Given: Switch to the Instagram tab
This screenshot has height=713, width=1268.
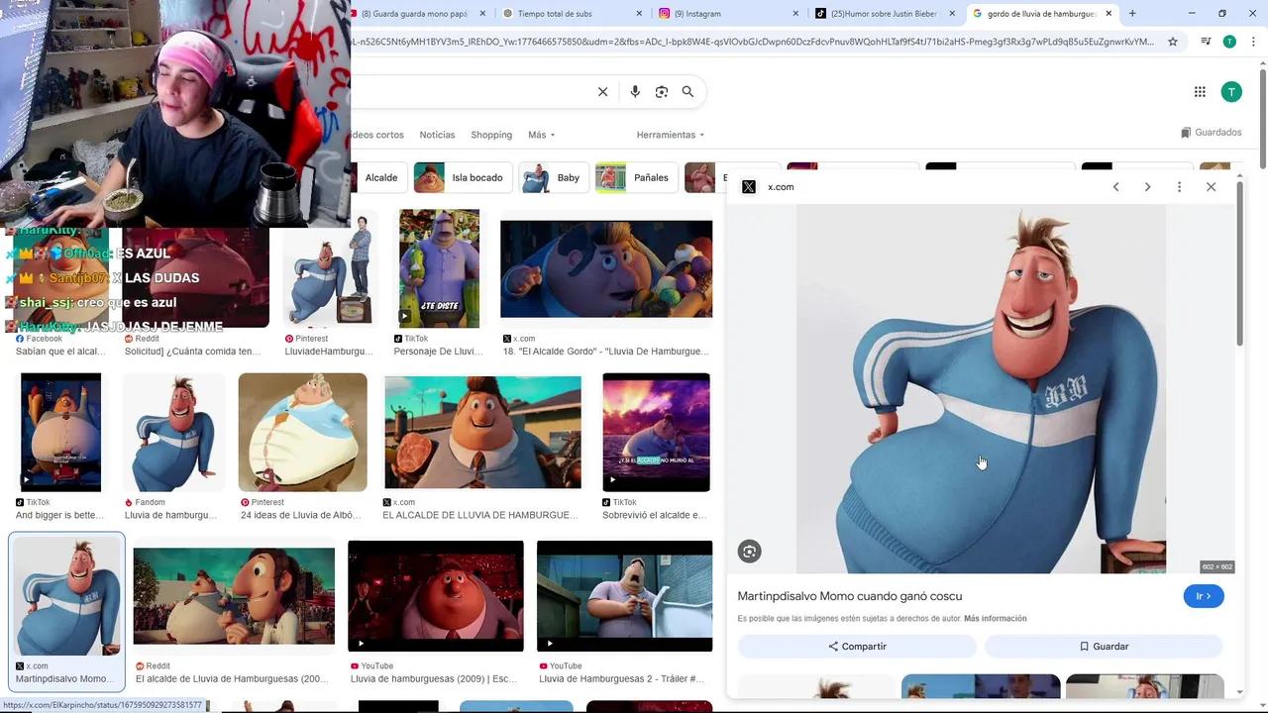Looking at the screenshot, I should click(x=727, y=13).
